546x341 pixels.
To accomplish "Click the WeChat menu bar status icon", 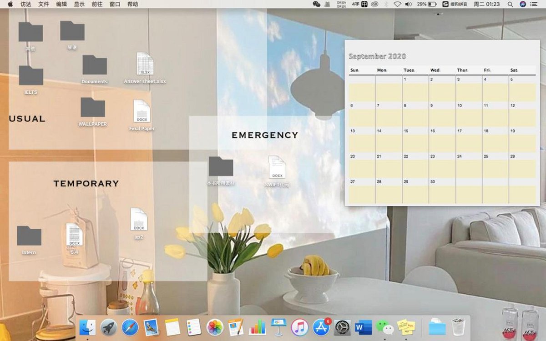I will [317, 4].
